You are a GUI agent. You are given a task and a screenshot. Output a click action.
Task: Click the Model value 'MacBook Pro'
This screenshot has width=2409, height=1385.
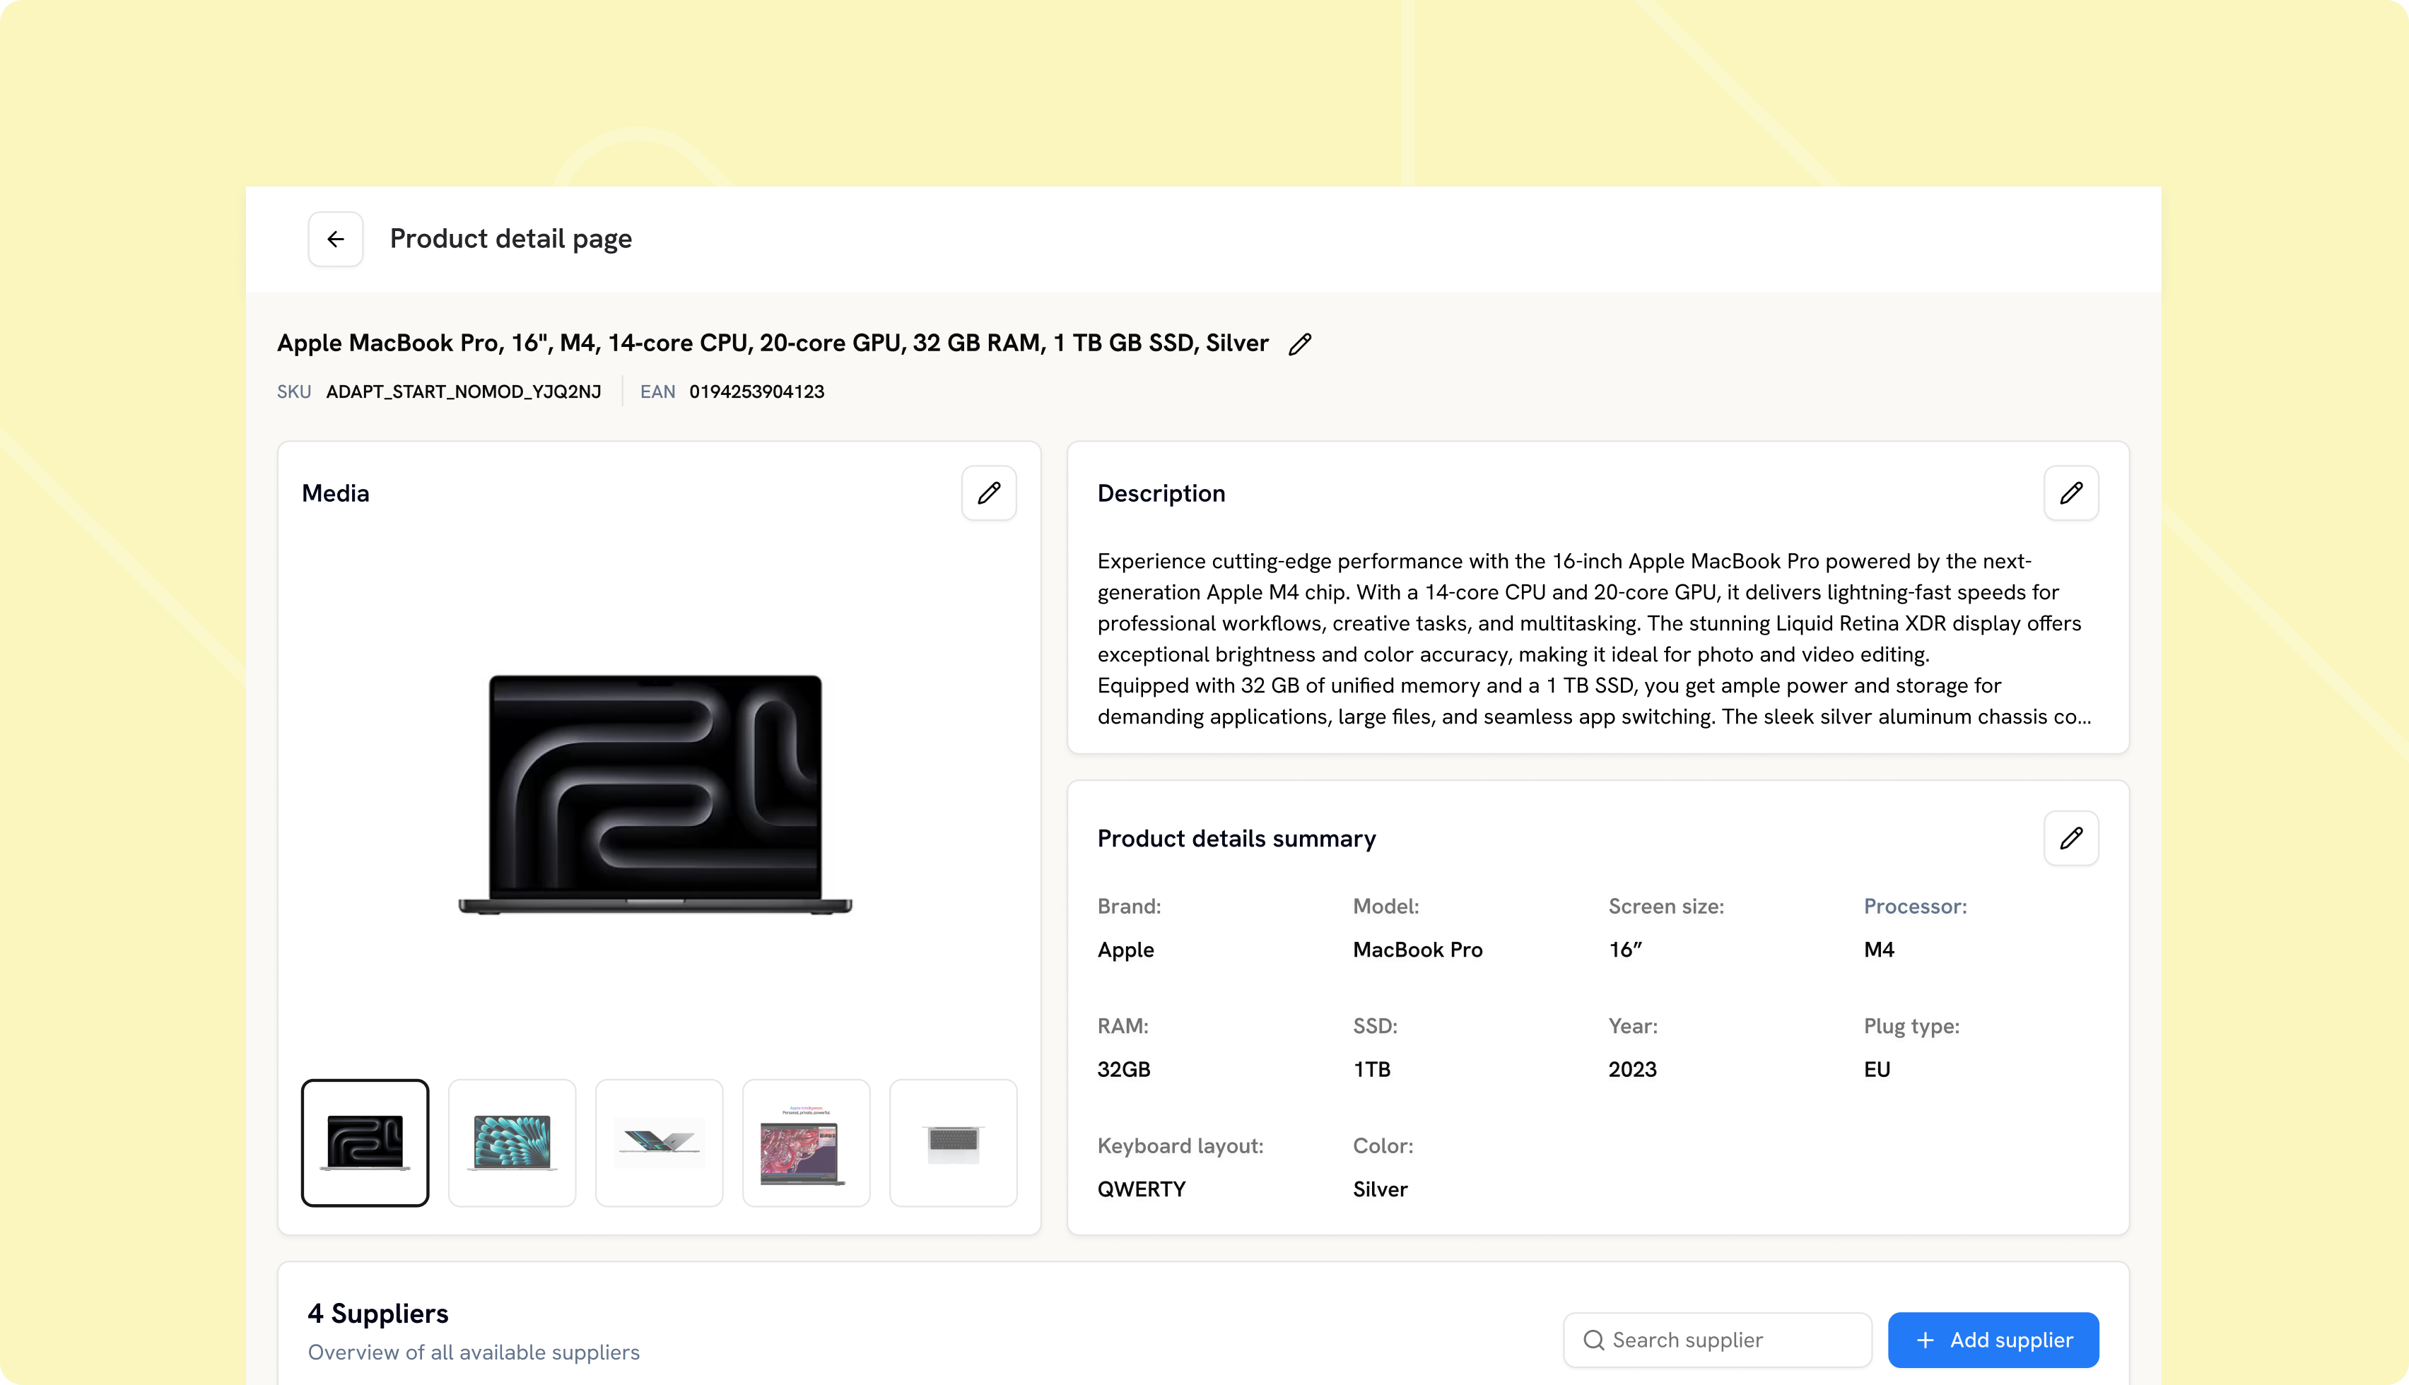pos(1417,949)
